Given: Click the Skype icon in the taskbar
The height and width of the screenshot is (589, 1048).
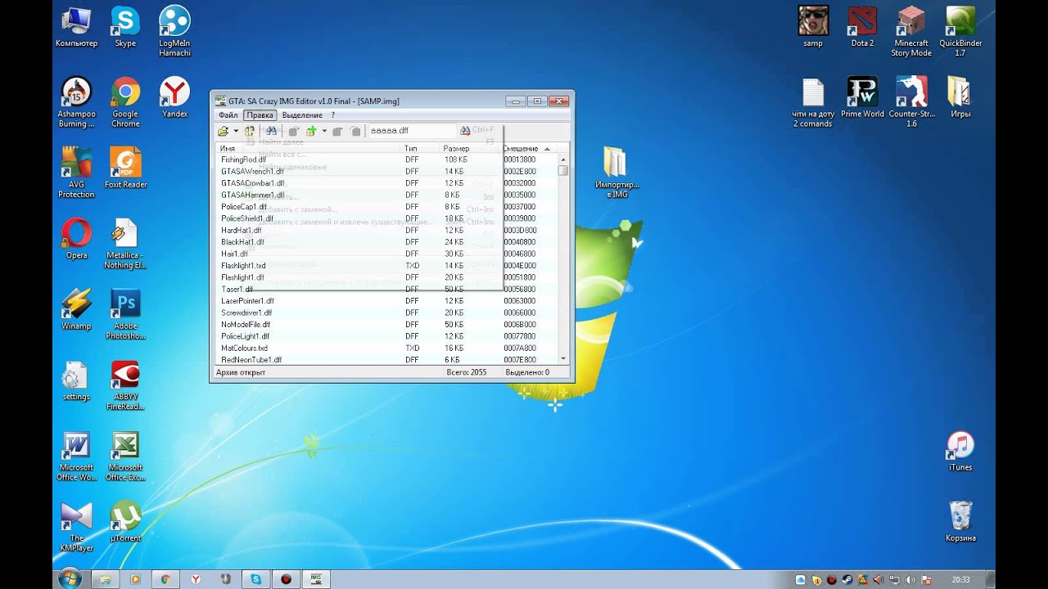Looking at the screenshot, I should click(x=256, y=579).
